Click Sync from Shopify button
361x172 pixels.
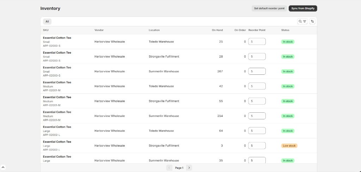click(x=303, y=8)
